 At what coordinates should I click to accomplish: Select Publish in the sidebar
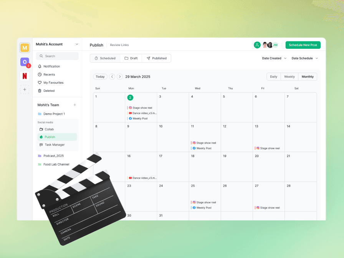pos(57,137)
